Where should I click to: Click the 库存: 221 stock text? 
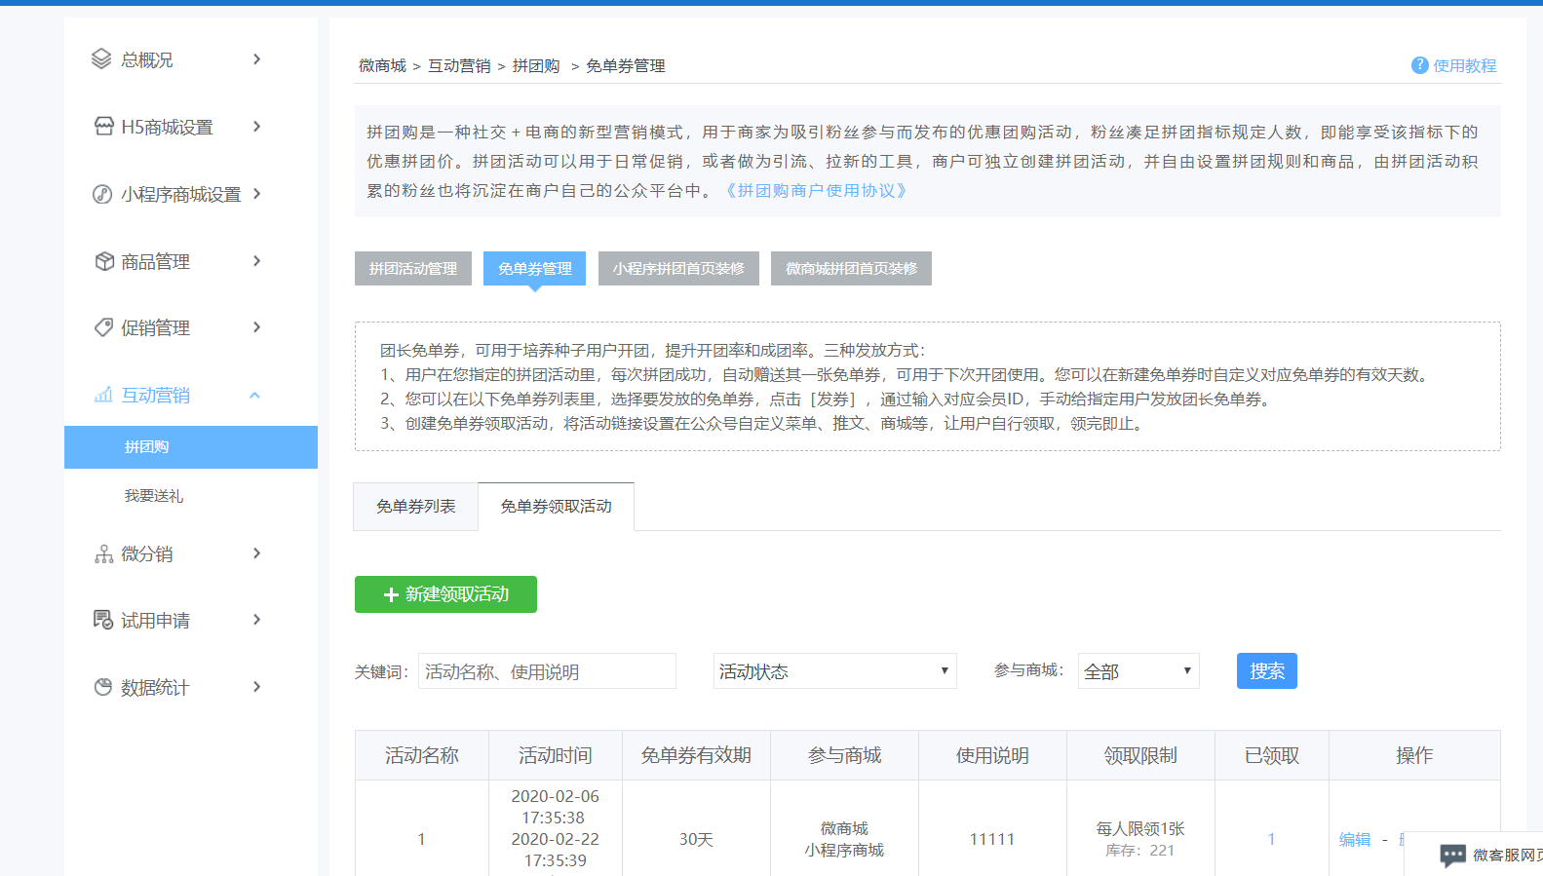[x=1140, y=851]
